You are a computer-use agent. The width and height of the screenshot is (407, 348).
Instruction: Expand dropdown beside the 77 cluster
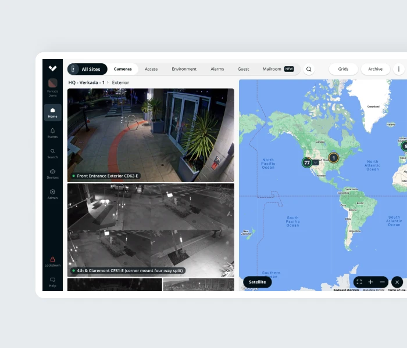click(x=315, y=162)
